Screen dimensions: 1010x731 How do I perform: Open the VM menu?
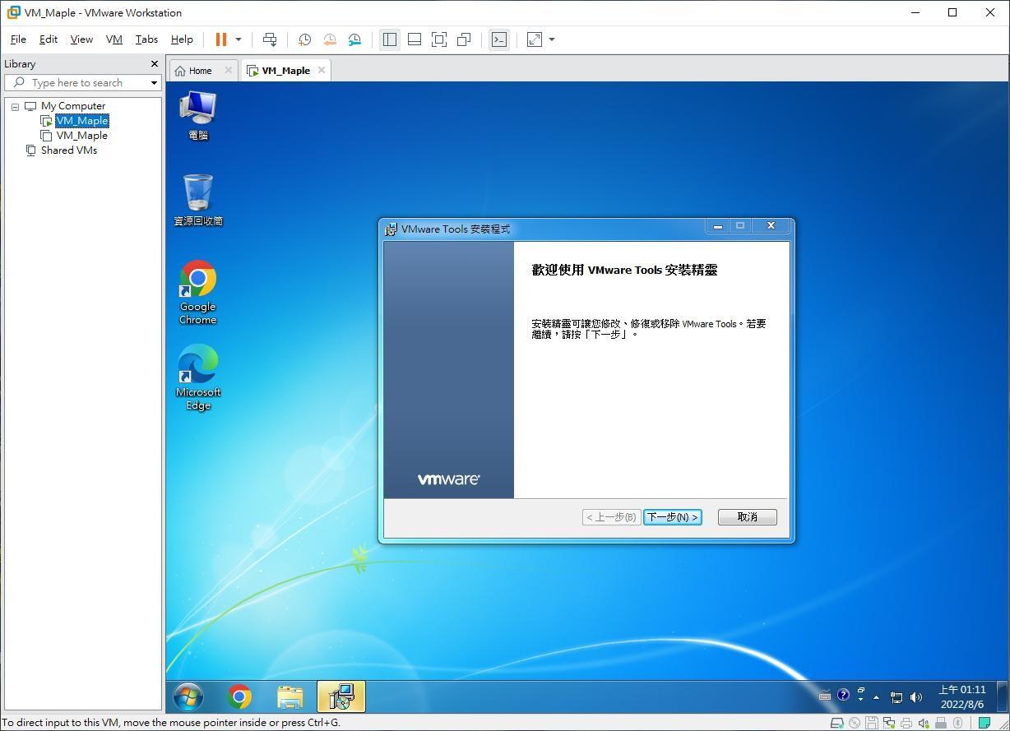pyautogui.click(x=114, y=39)
